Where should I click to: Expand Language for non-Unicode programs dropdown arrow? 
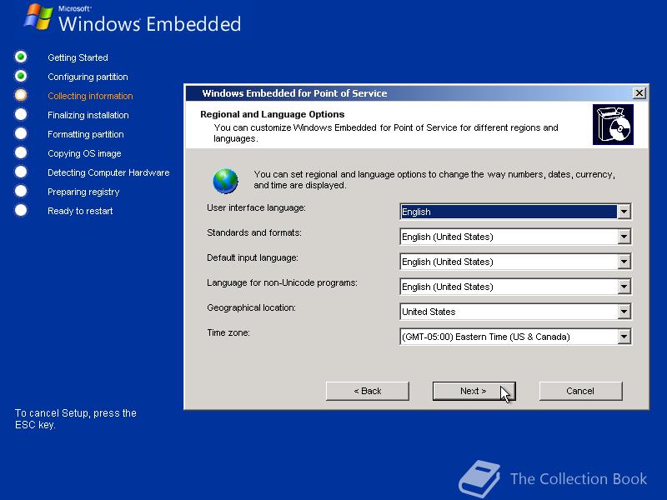point(624,287)
